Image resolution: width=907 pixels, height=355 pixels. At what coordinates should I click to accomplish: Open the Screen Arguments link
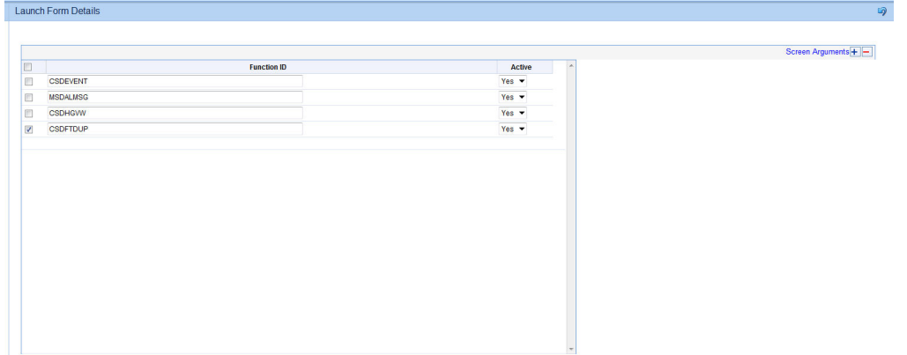(x=817, y=52)
